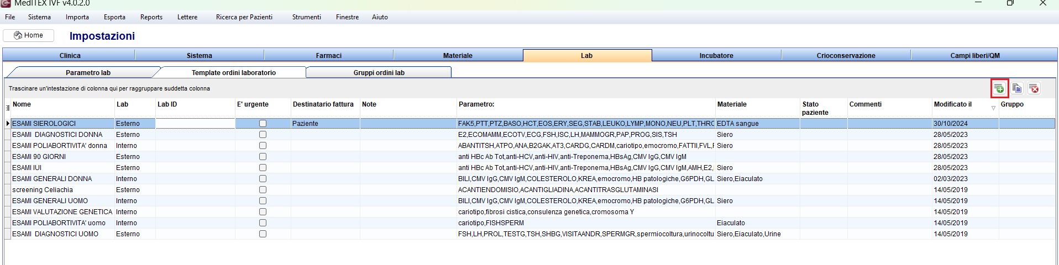The image size is (1059, 265).
Task: Click the EDTA sangue material cell
Action: click(x=758, y=124)
